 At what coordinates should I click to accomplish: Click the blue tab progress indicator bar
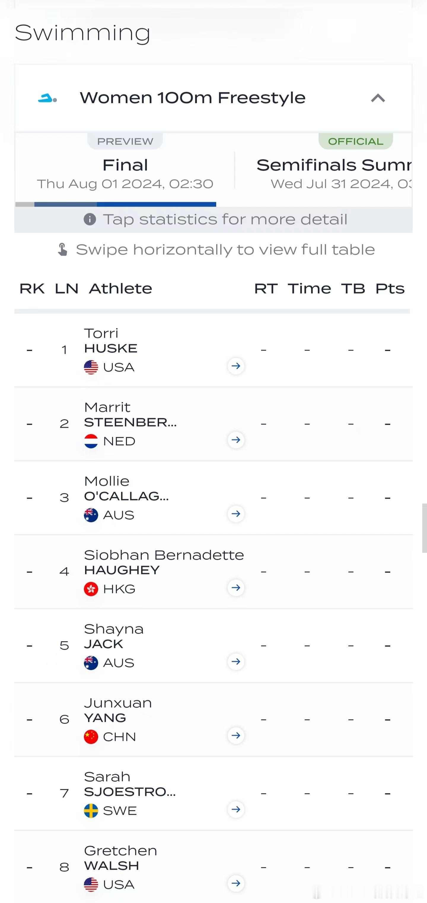pos(125,204)
